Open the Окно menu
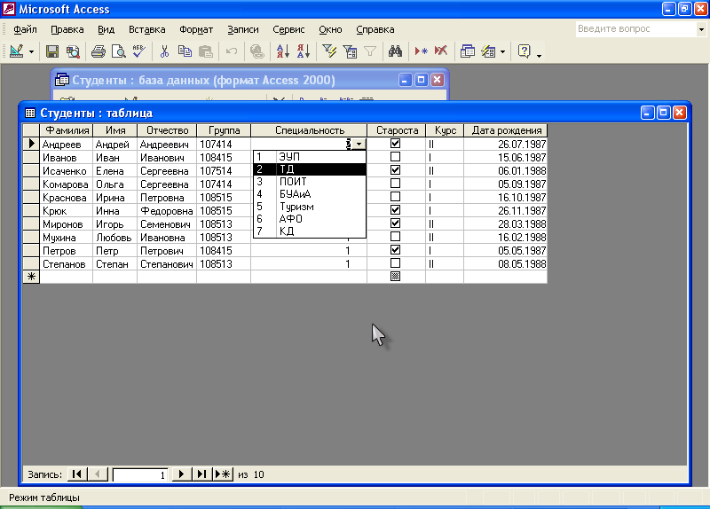 click(330, 29)
